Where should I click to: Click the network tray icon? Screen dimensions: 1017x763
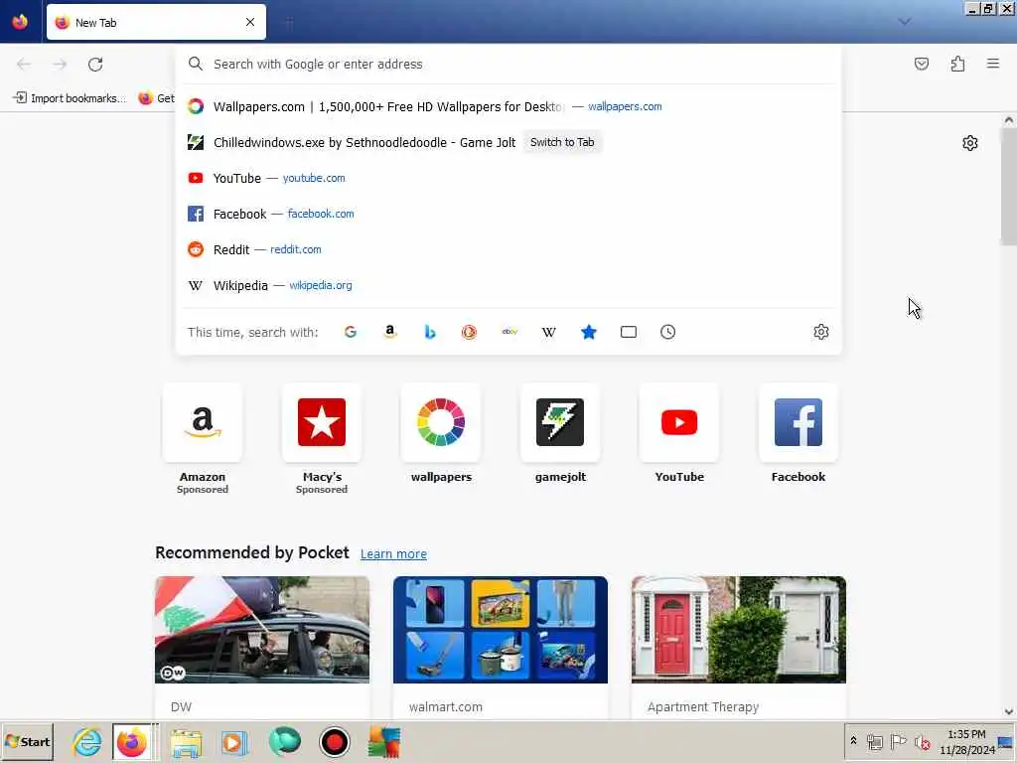[874, 741]
